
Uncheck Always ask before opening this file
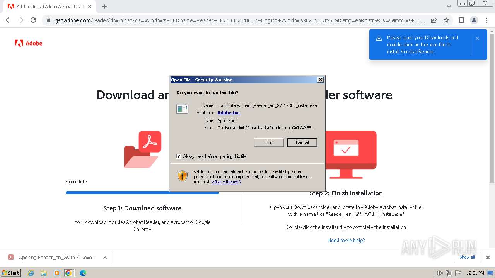click(179, 156)
